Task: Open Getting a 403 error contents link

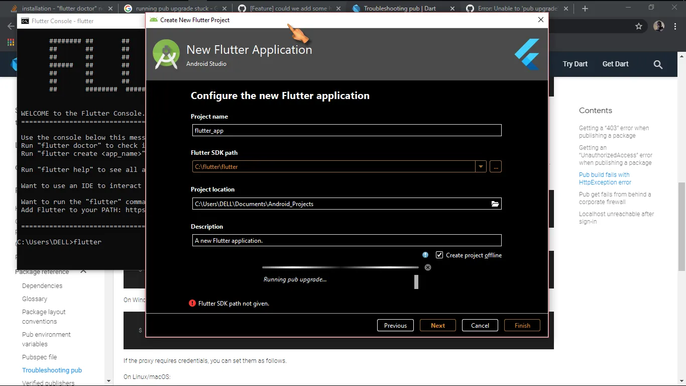Action: (614, 132)
